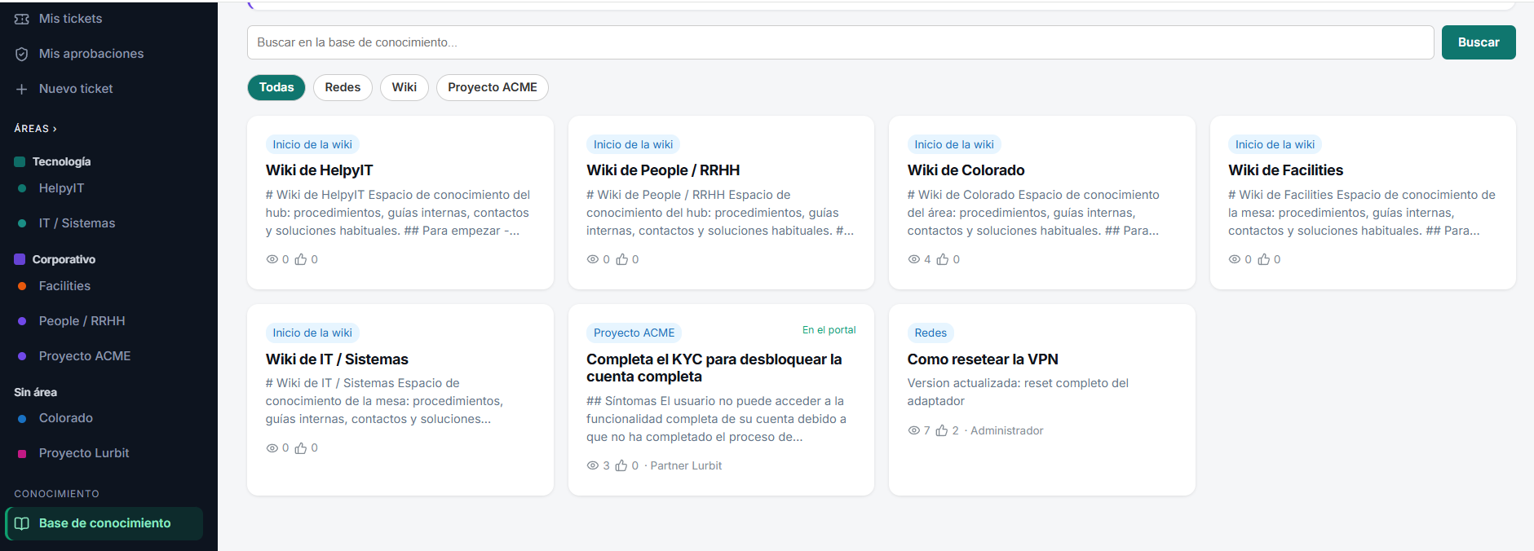The image size is (1534, 551).
Task: Click the green dot next to HelpyIT
Action: 22,188
